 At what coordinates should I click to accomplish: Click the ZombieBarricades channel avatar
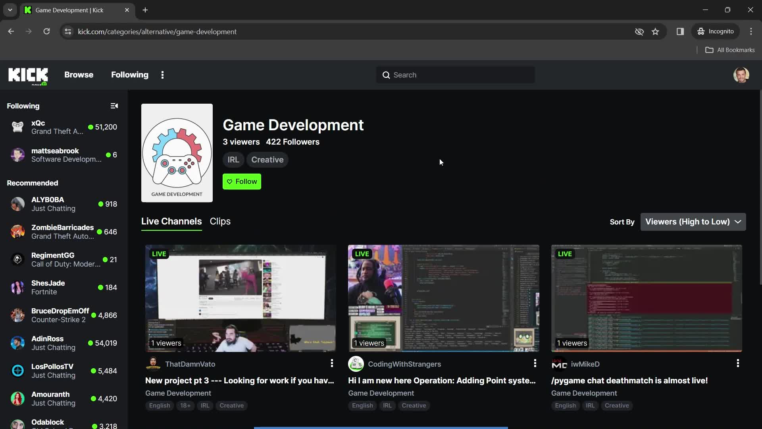(x=17, y=232)
